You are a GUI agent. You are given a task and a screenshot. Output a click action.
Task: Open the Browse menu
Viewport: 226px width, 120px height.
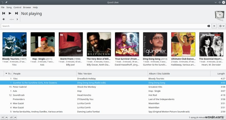pyautogui.click(x=27, y=7)
